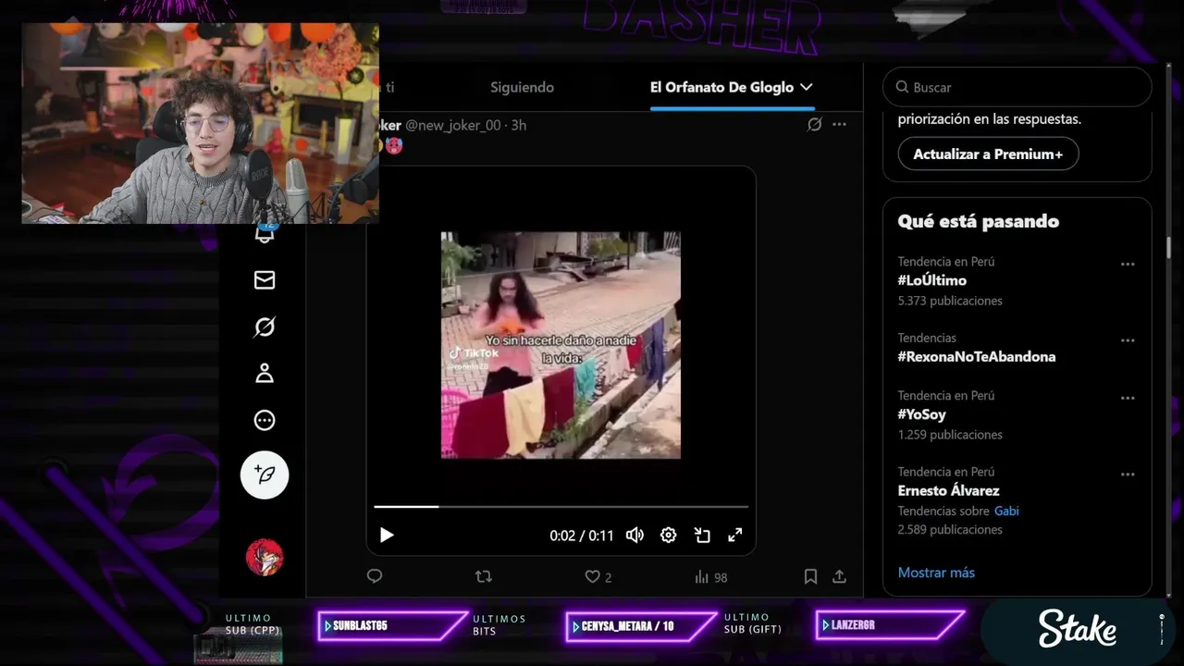Open the #RexonaNoTeAbandona trend
The height and width of the screenshot is (666, 1184).
click(976, 356)
